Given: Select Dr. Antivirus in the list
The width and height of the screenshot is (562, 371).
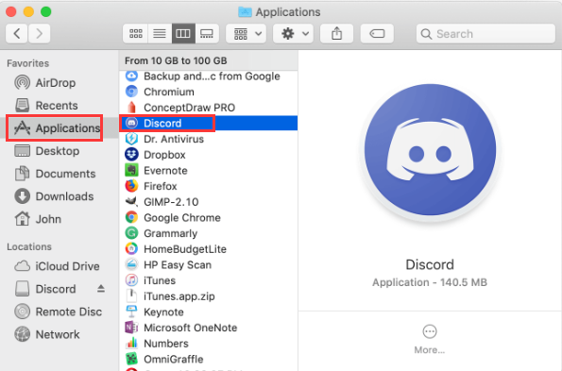Looking at the screenshot, I should [208, 140].
